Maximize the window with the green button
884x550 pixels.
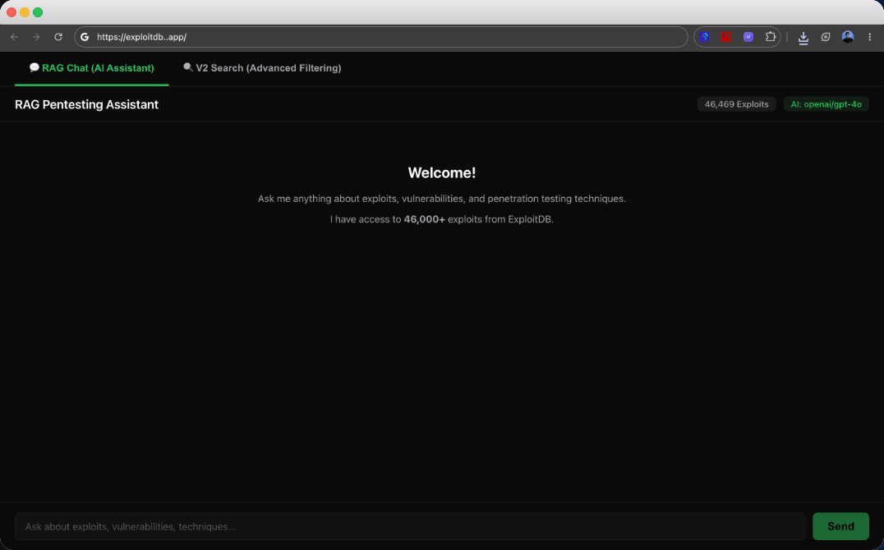(x=38, y=12)
